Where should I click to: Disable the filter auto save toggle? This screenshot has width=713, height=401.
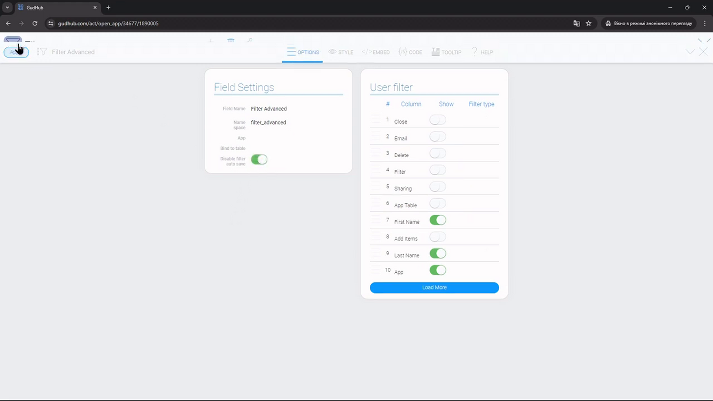point(259,160)
